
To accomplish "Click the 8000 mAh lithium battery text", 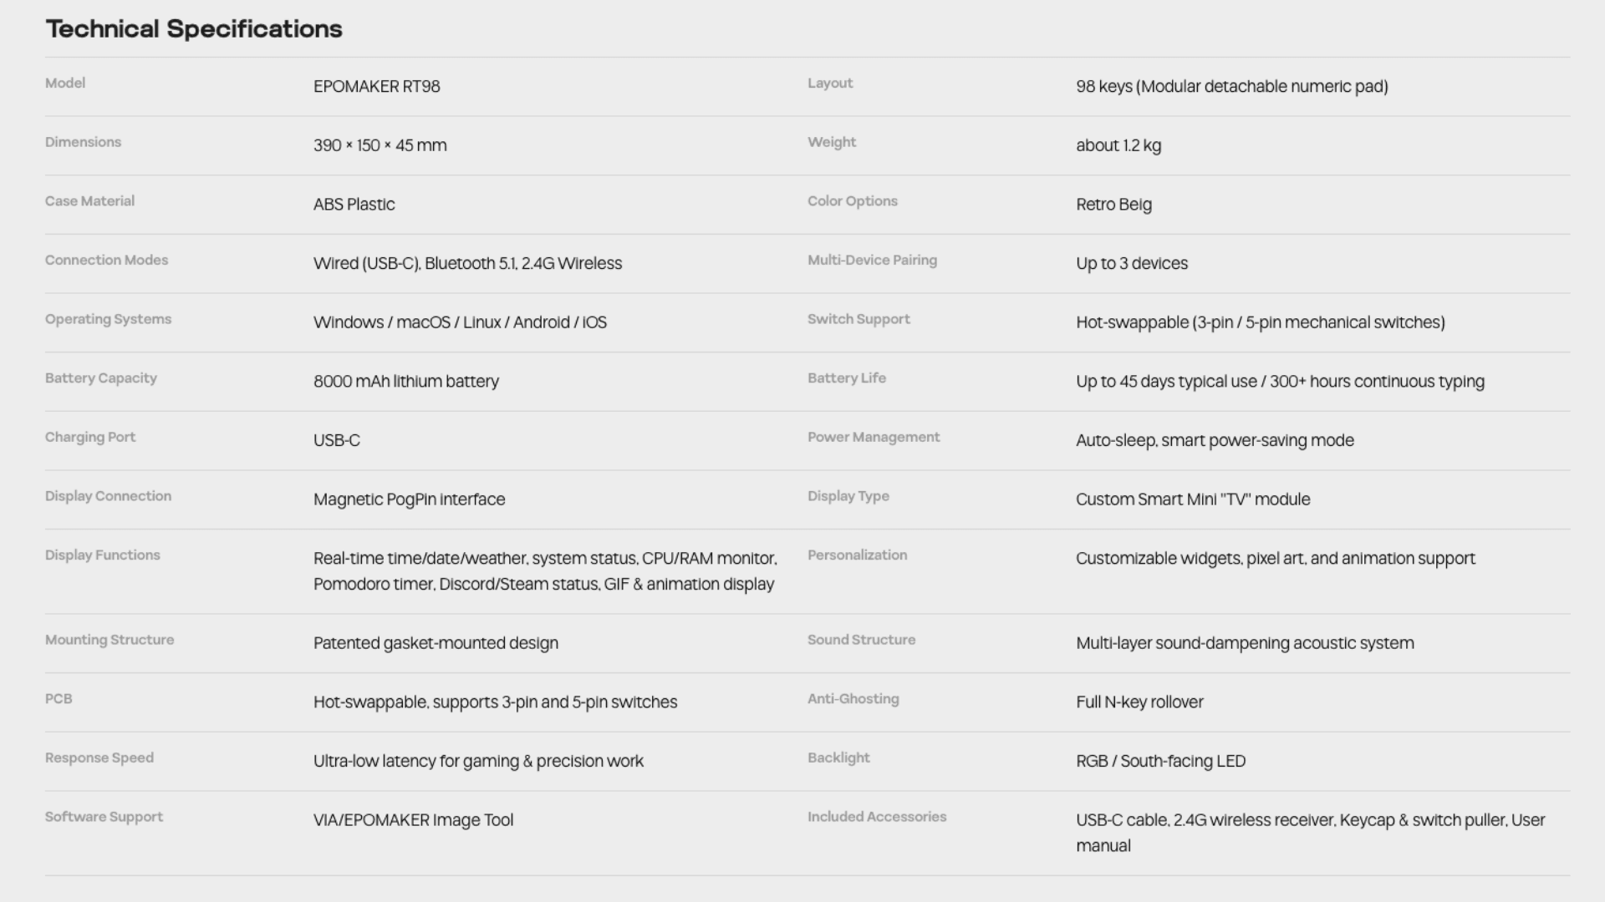I will (x=405, y=382).
